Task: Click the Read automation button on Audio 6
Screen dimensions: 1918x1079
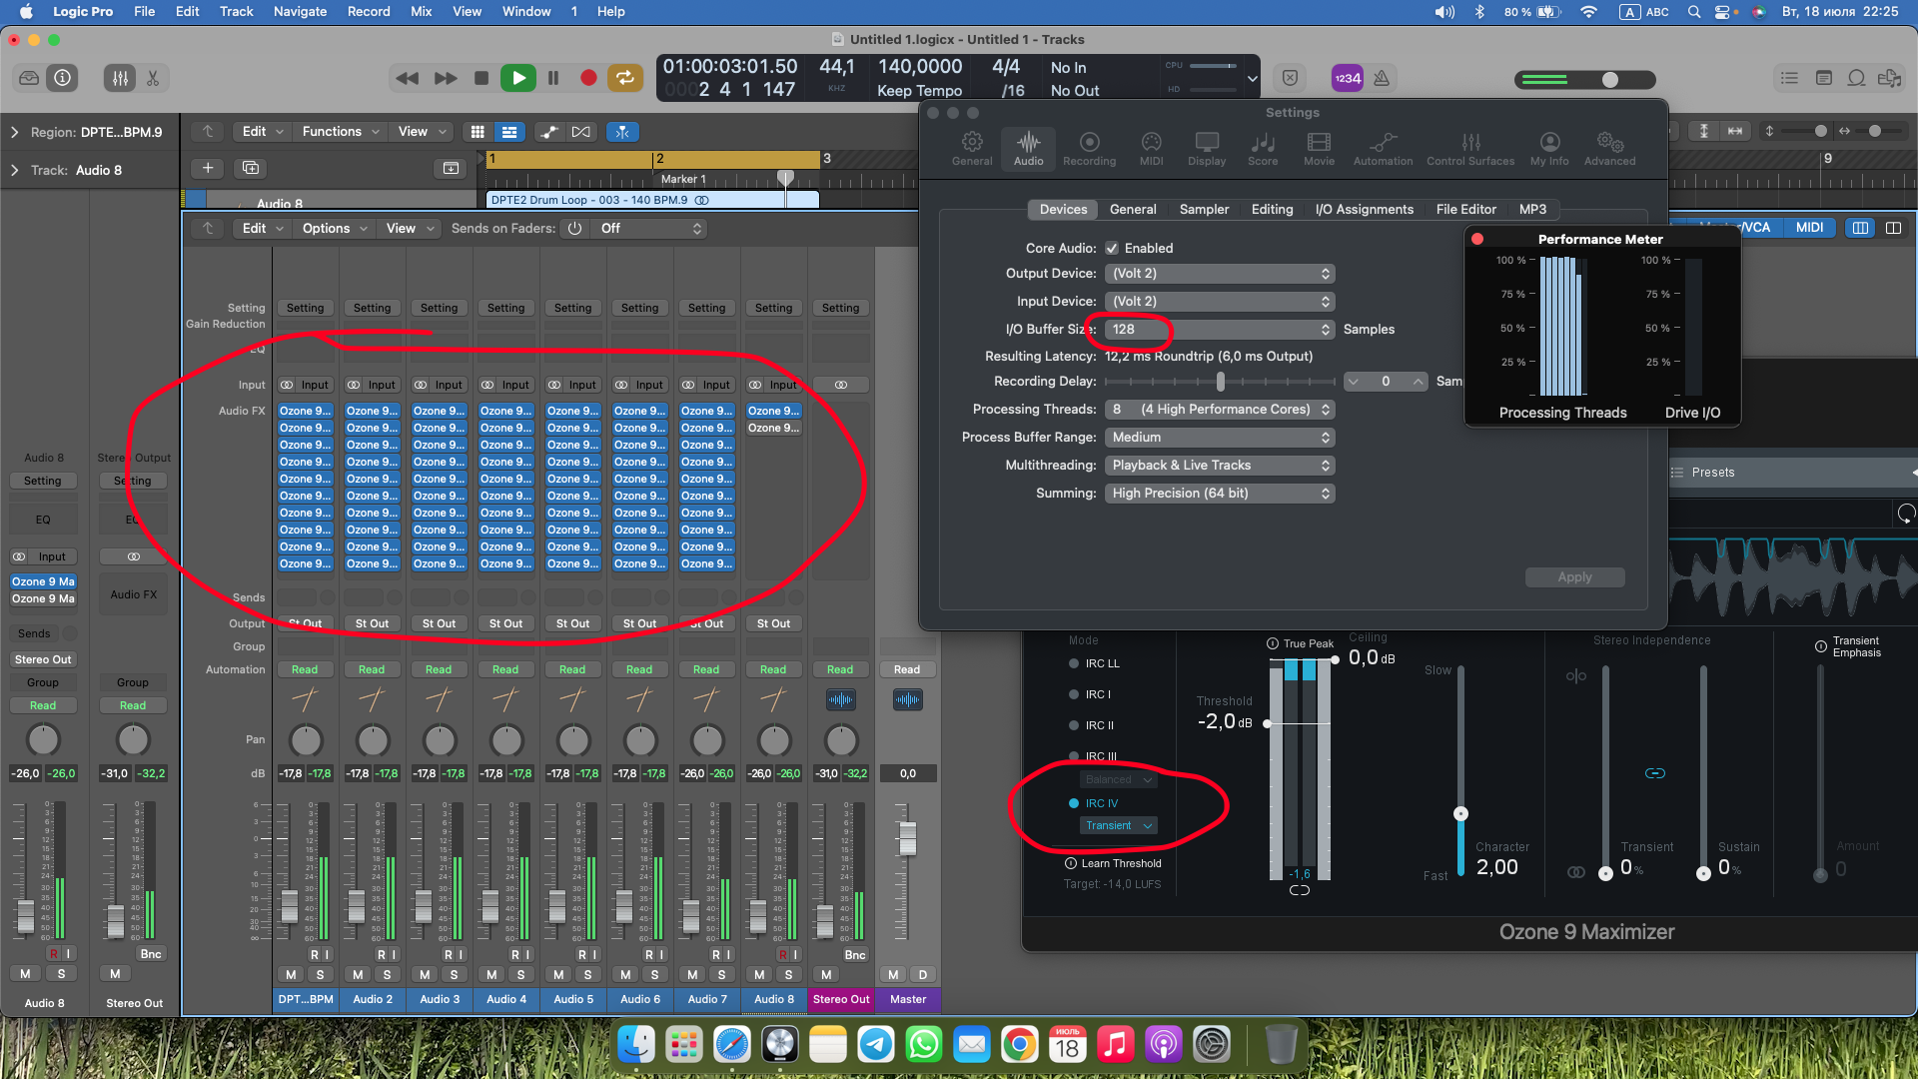Action: coord(639,669)
